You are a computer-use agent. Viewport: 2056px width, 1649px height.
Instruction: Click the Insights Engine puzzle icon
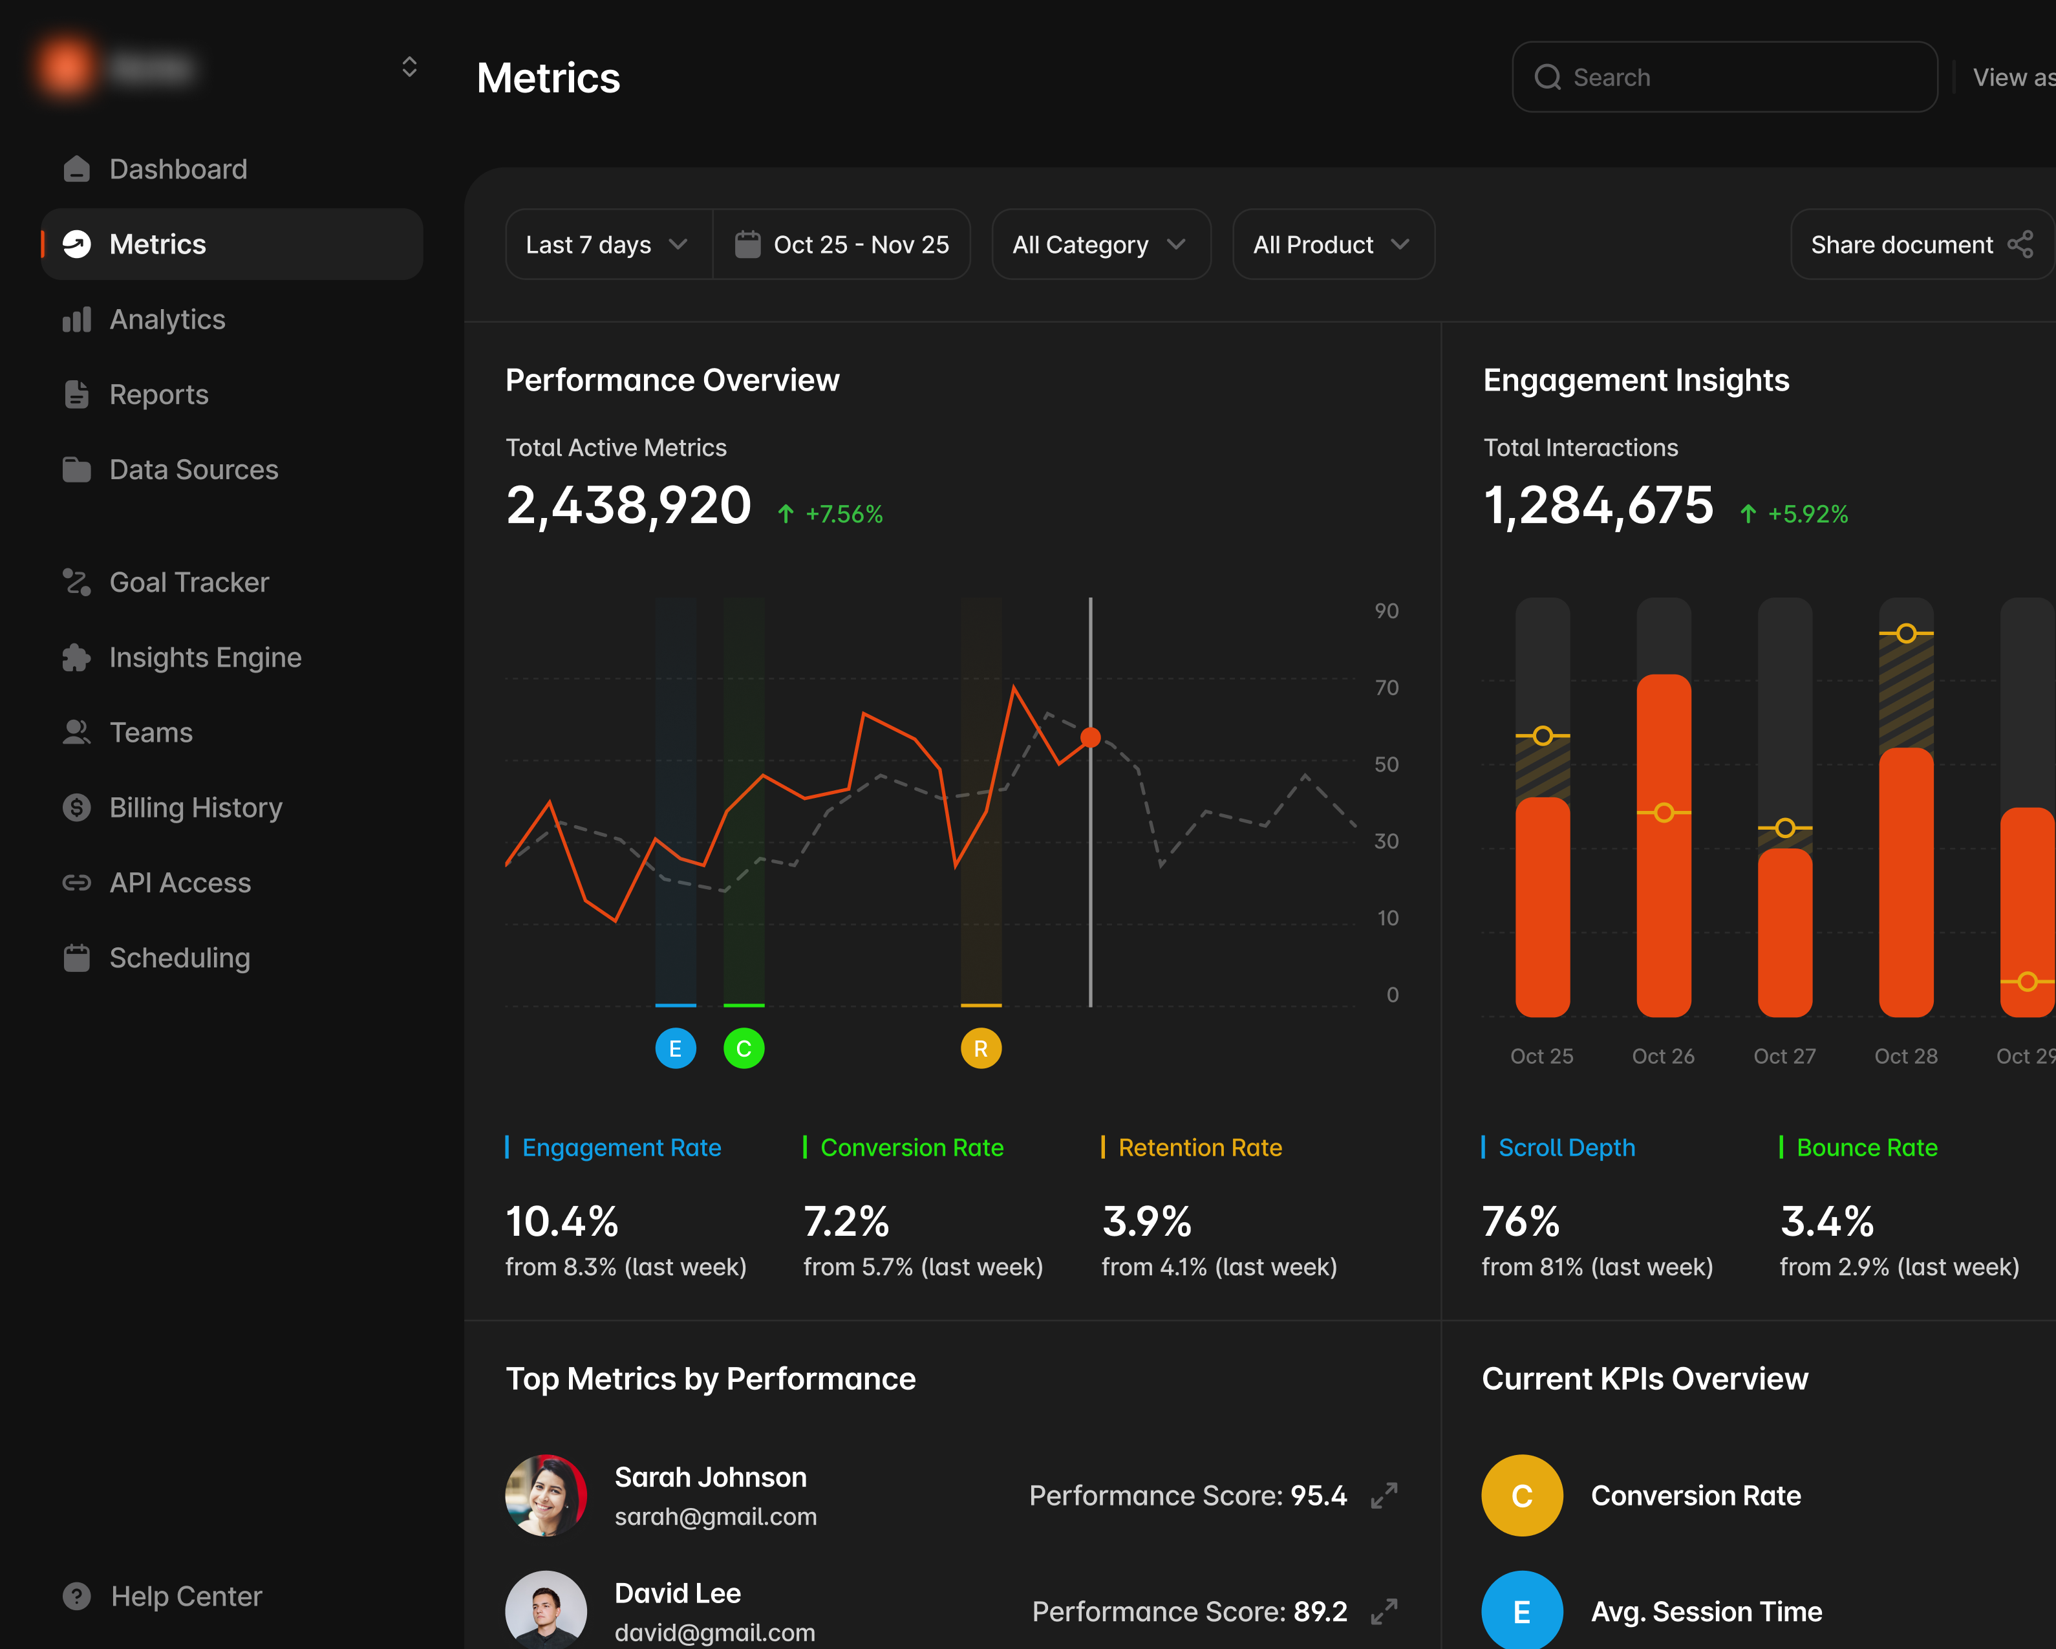(76, 657)
